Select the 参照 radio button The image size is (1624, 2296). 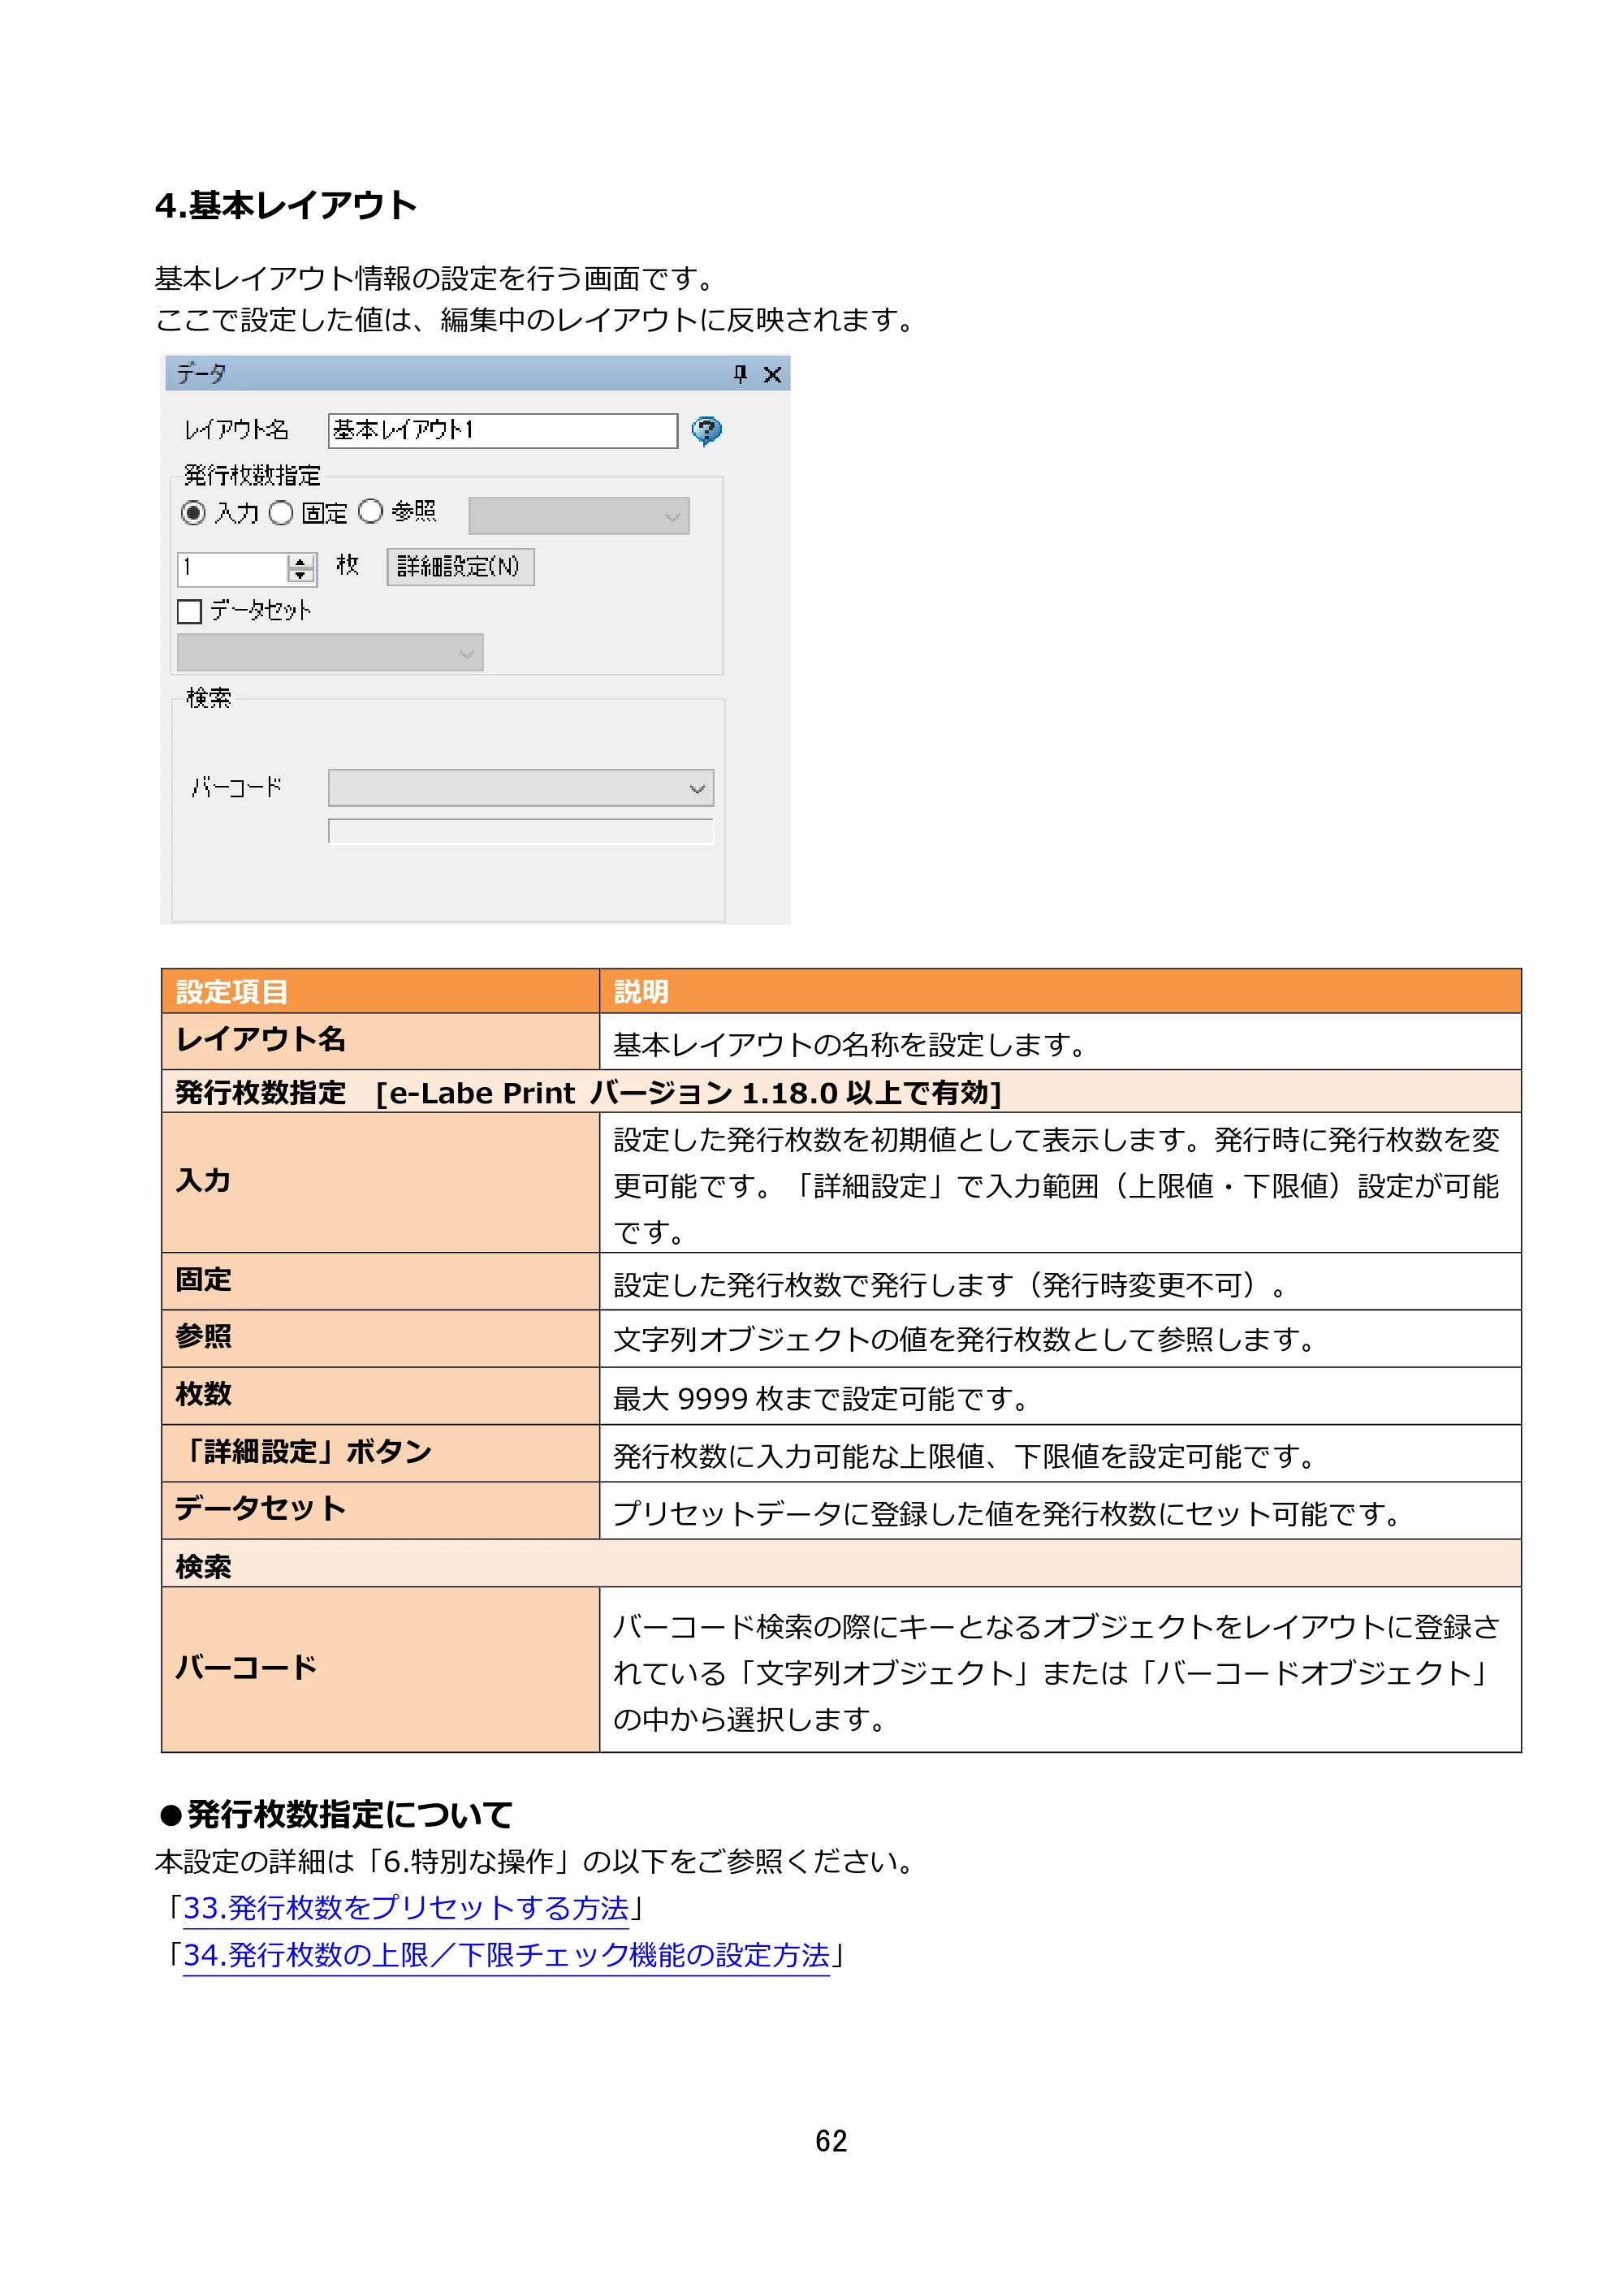coord(370,511)
